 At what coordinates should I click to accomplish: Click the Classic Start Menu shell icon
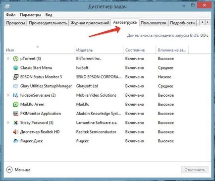coord(16,68)
